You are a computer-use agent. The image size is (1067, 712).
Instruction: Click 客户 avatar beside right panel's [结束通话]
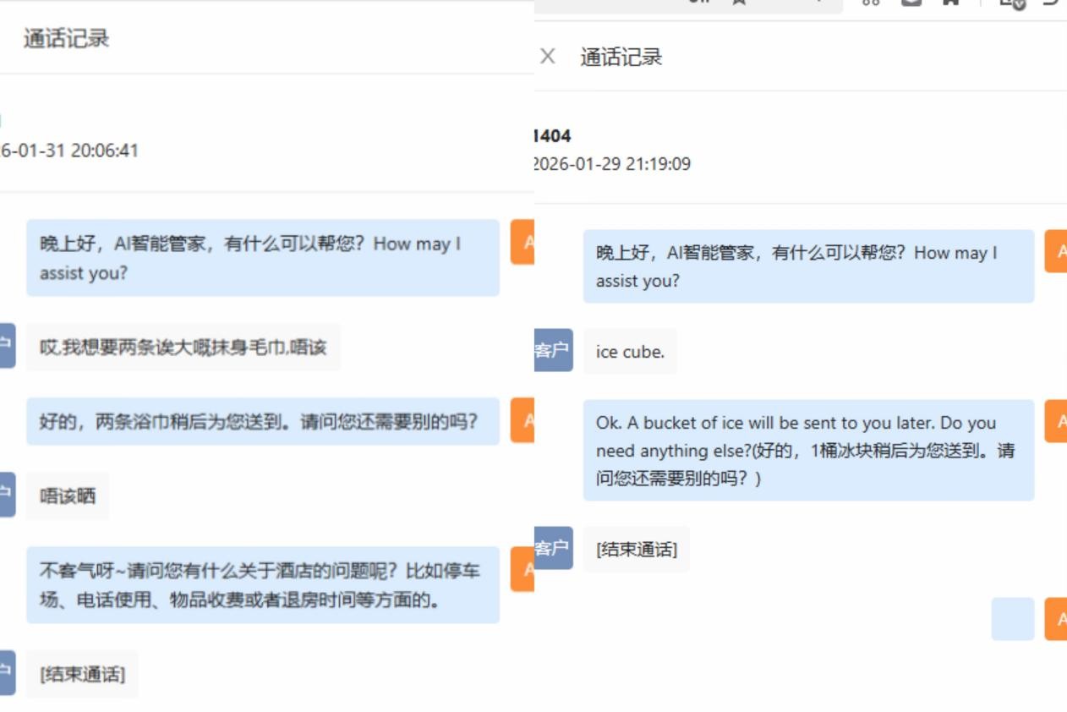pyautogui.click(x=553, y=548)
